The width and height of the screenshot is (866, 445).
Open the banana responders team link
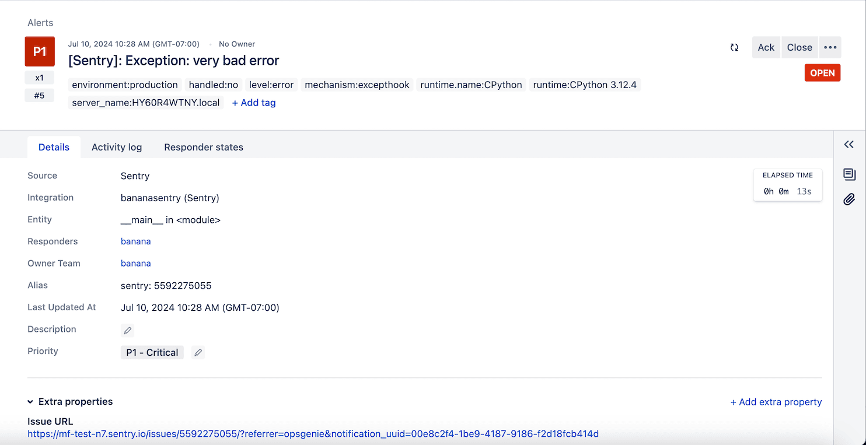pos(135,241)
